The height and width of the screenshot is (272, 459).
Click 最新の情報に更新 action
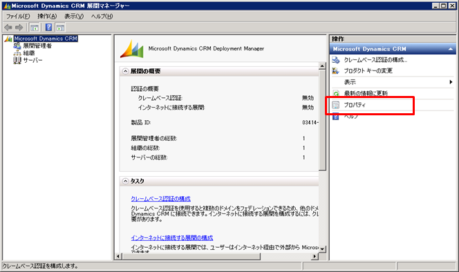[366, 94]
